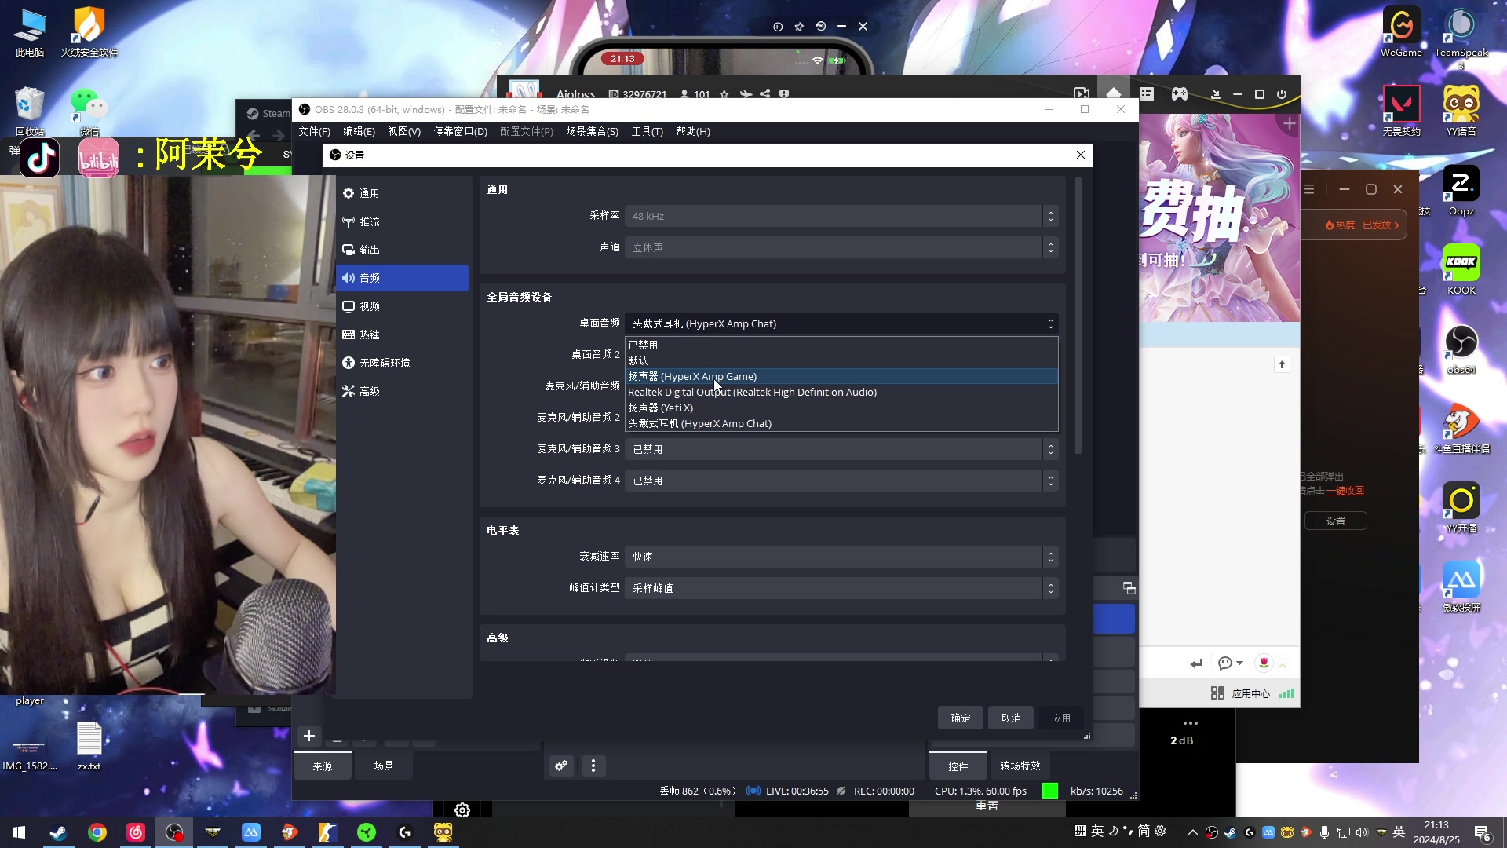Choose 已禁用 in the open dropdown list
This screenshot has width=1507, height=848.
click(x=841, y=345)
